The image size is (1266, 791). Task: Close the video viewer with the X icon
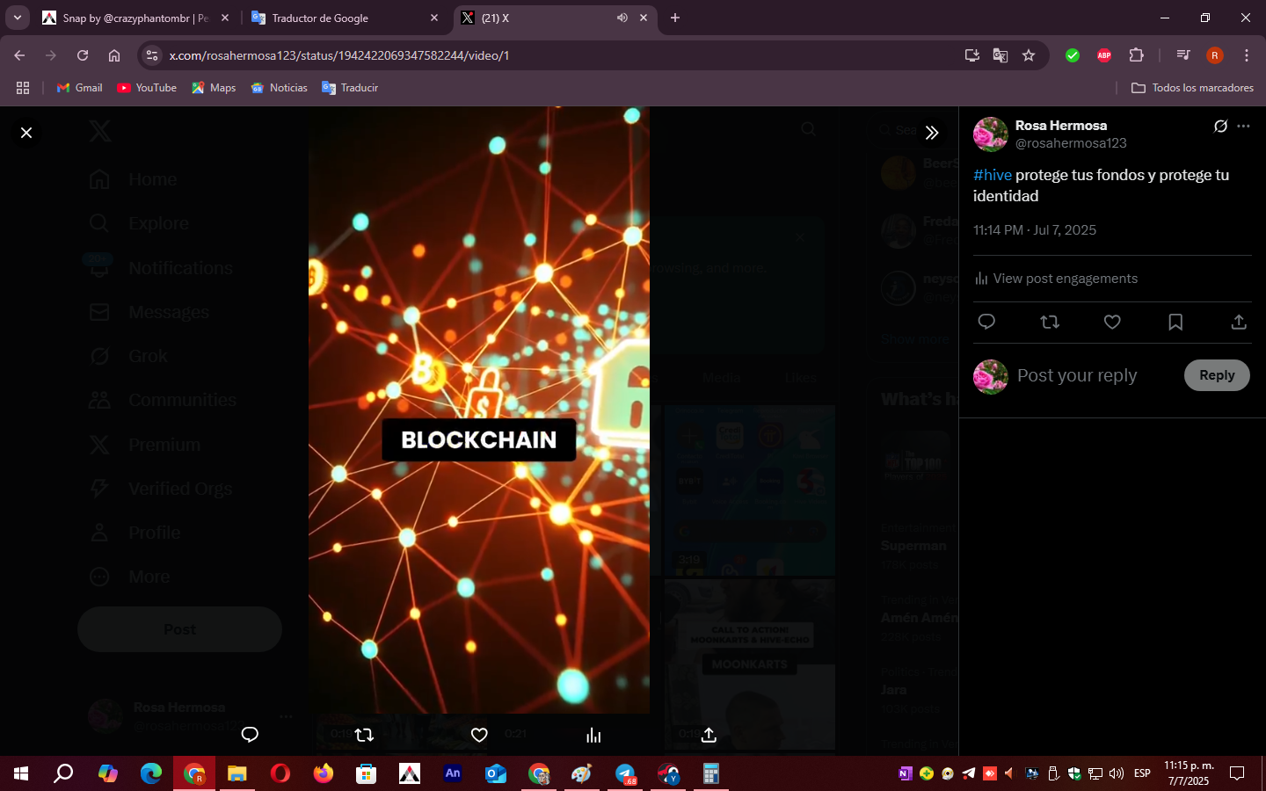tap(26, 133)
